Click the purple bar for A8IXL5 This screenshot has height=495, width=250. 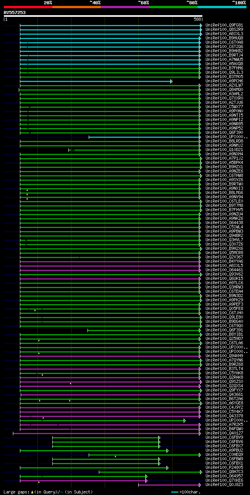(110, 266)
